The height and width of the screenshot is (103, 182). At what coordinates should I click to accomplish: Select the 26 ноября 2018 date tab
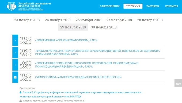tap(88, 20)
